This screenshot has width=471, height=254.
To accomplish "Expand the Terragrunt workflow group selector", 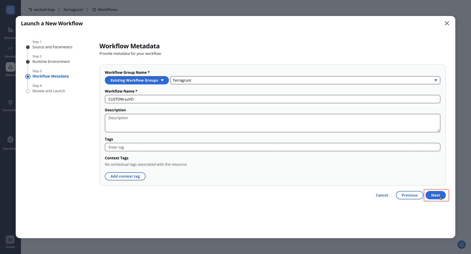I will [x=305, y=80].
